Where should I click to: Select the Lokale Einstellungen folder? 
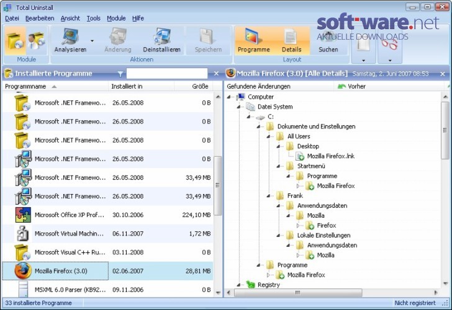pos(323,236)
